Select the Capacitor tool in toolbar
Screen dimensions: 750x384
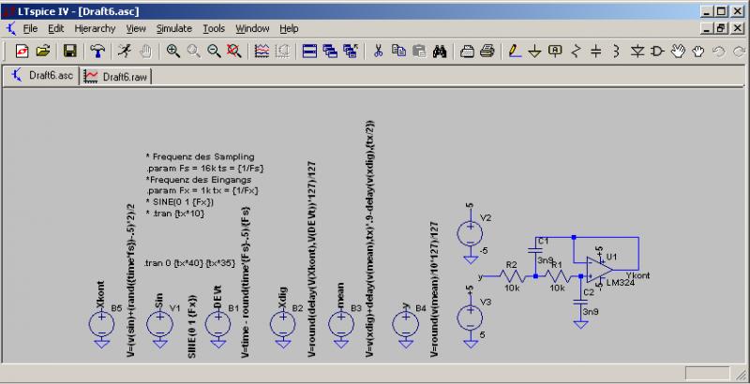coord(596,52)
